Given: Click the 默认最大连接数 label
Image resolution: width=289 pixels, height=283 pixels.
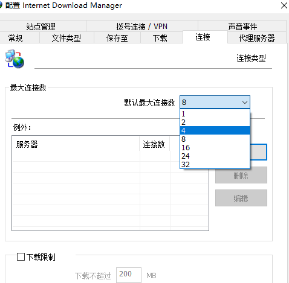Looking at the screenshot, I should click(149, 103).
